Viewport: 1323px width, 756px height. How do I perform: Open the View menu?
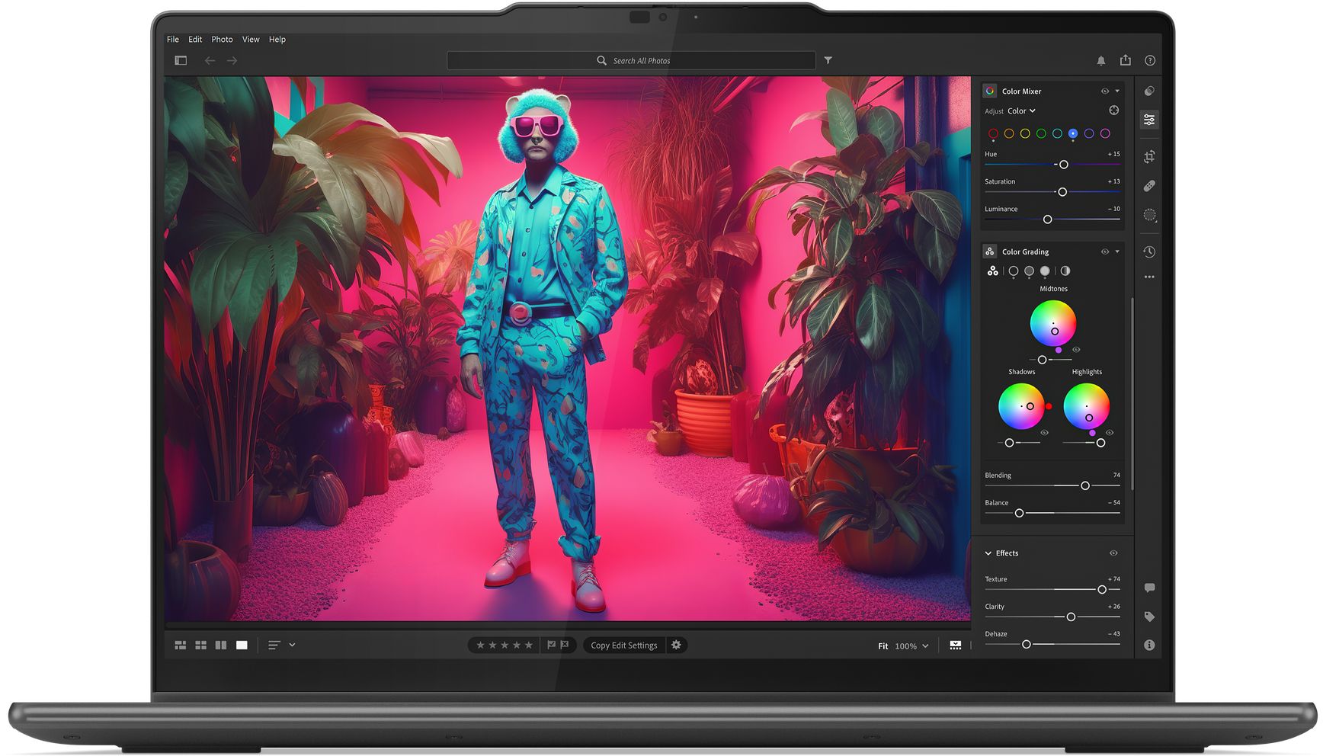[251, 40]
